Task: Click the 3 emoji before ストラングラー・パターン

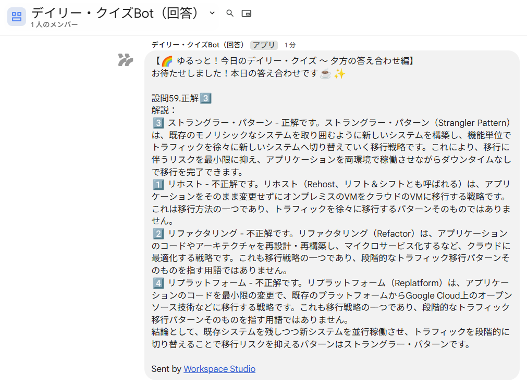Action: [158, 123]
